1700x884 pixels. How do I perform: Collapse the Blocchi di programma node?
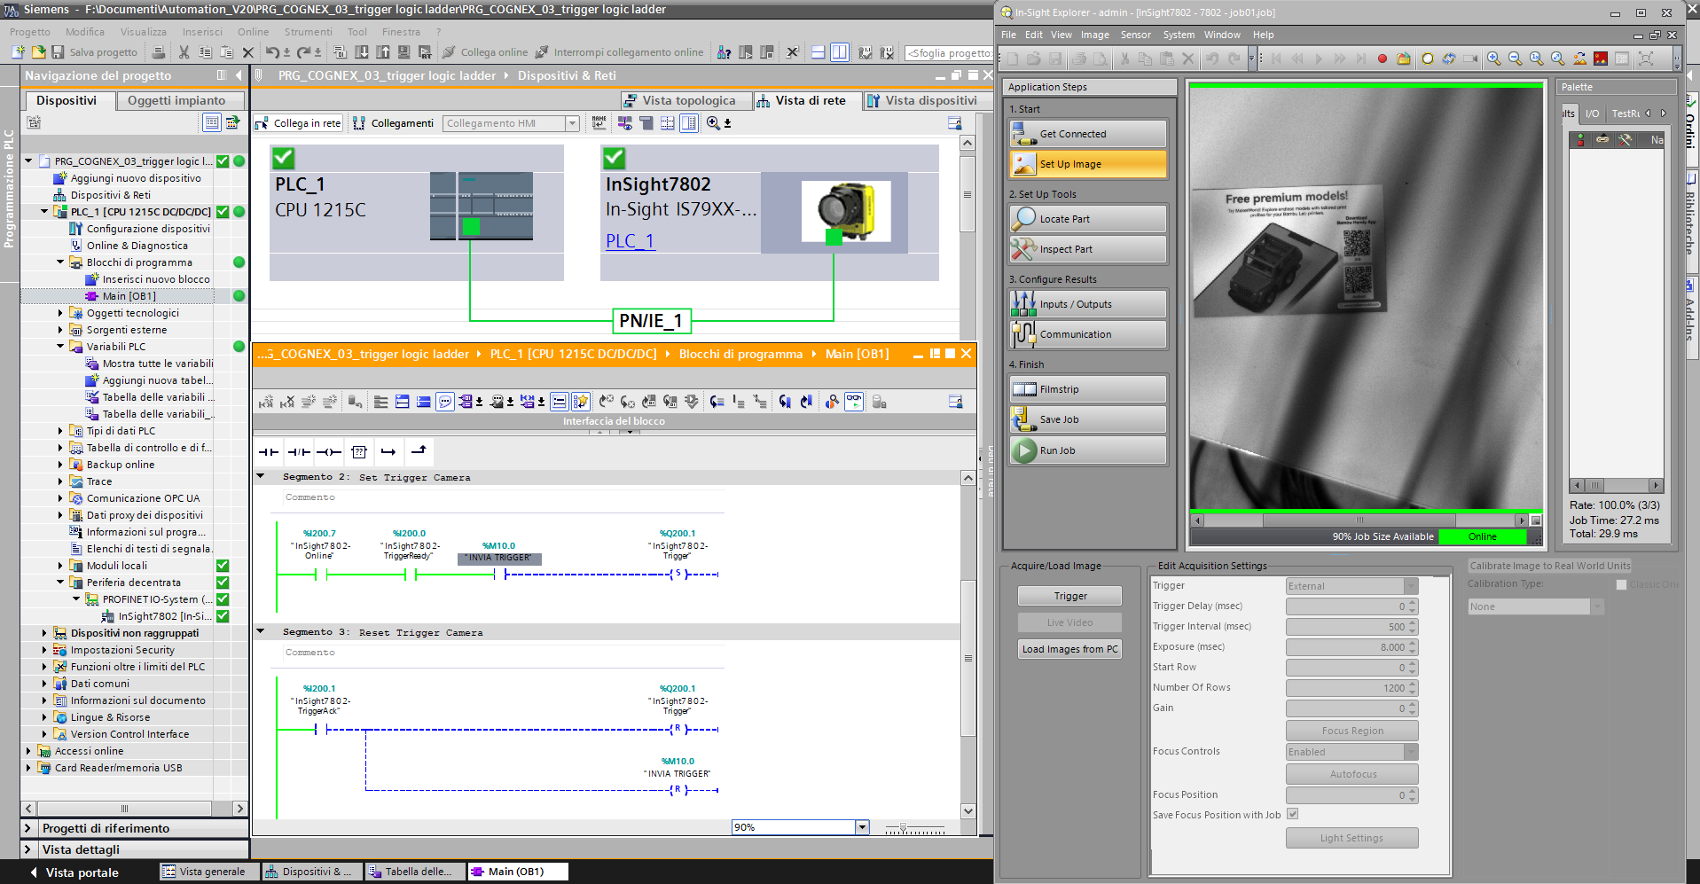pyautogui.click(x=60, y=262)
